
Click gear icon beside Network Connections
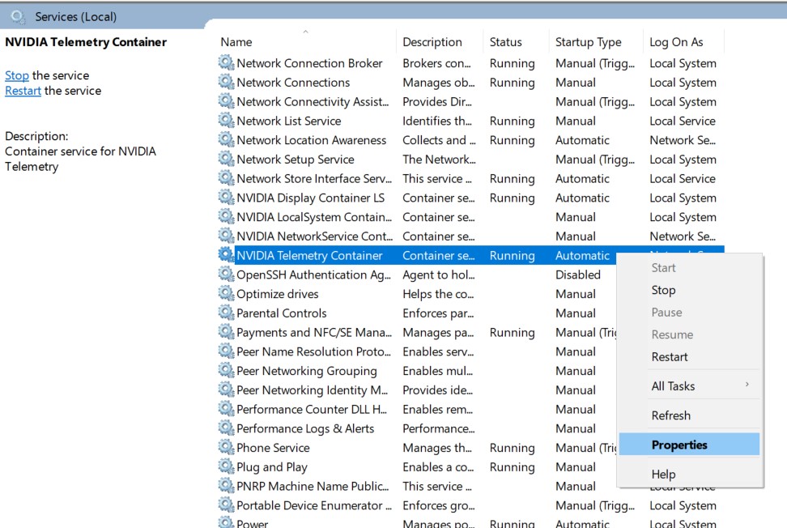(226, 82)
